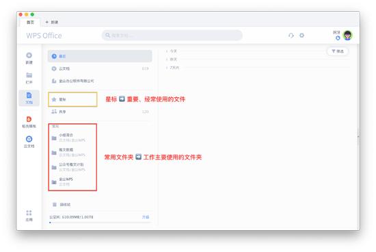Click the blue status badge beside the avatar
Screen dimensions: 376x252
[338, 38]
